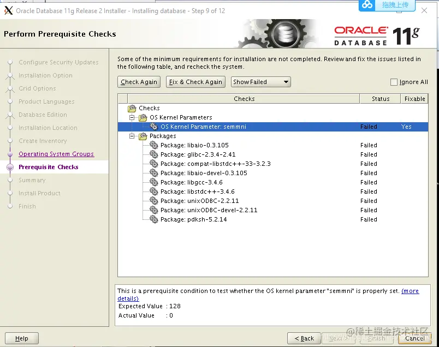This screenshot has height=347, width=439.
Task: Click the Finish step in sidebar
Action: pos(27,207)
